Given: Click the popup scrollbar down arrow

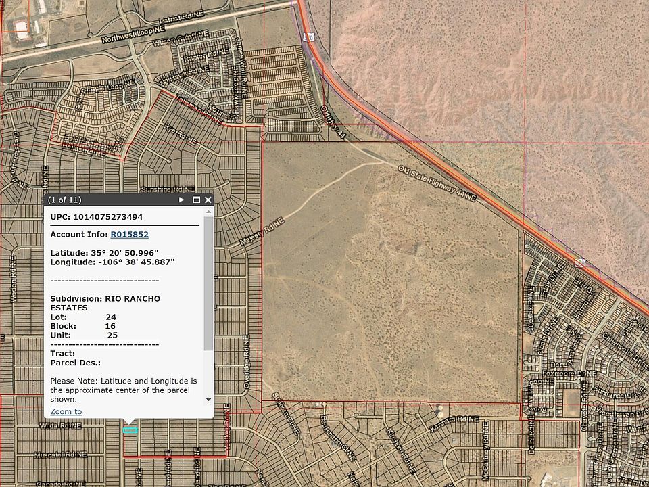Looking at the screenshot, I should 209,400.
